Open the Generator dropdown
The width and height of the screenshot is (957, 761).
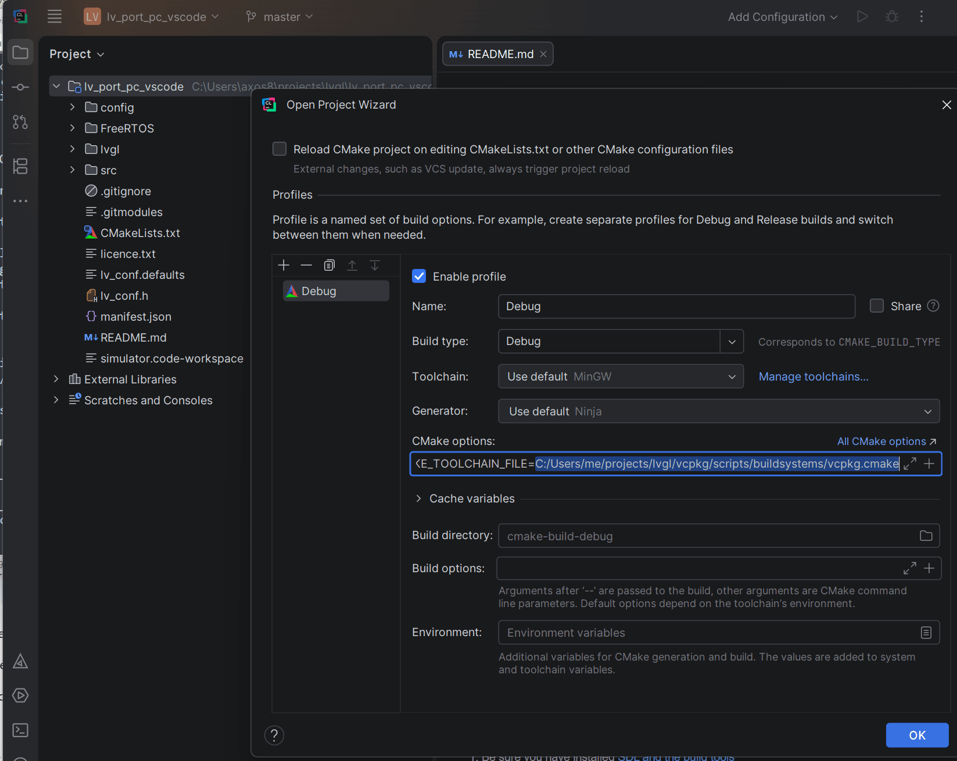[x=719, y=411]
